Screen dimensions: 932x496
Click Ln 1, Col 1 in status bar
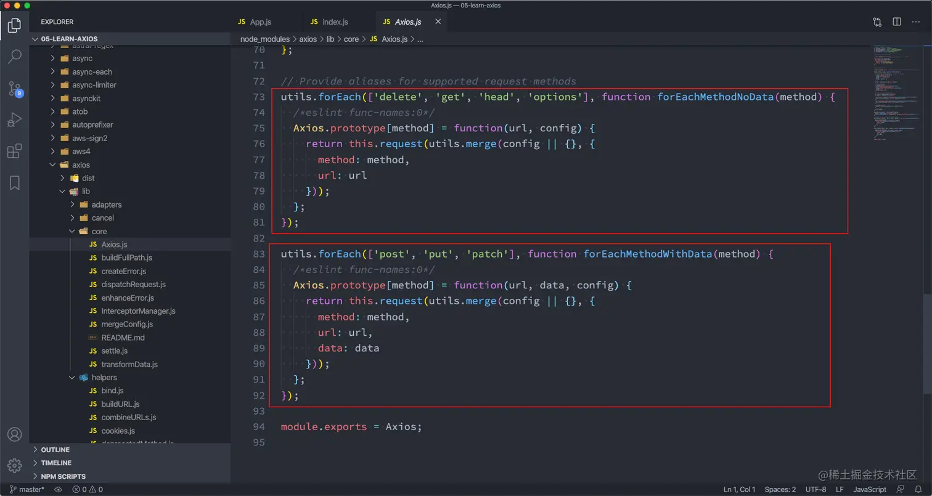pyautogui.click(x=739, y=489)
